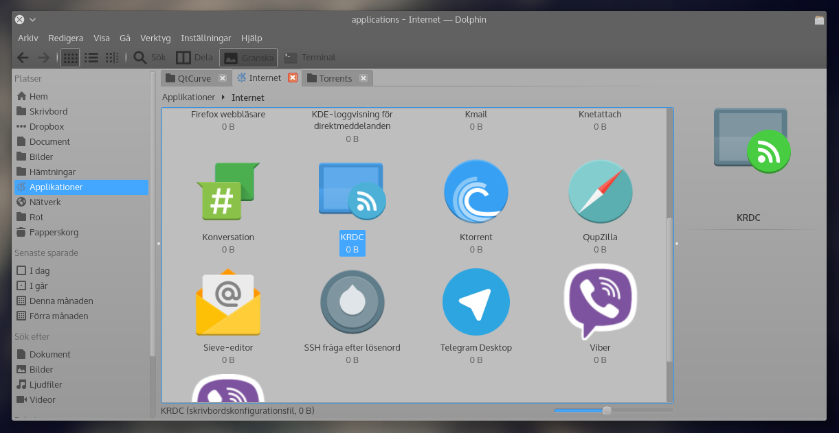Go back with the left arrow
Viewport: 839px width, 433px height.
pyautogui.click(x=23, y=58)
